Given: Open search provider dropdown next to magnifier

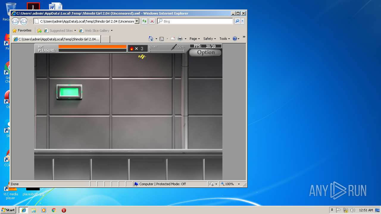Looking at the screenshot, I should 243,21.
